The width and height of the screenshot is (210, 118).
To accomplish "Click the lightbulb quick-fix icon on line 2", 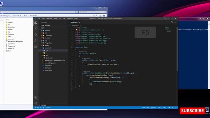I will pos(76,30).
